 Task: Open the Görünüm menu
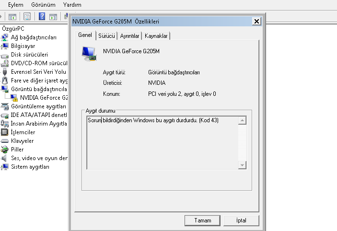click(x=43, y=4)
